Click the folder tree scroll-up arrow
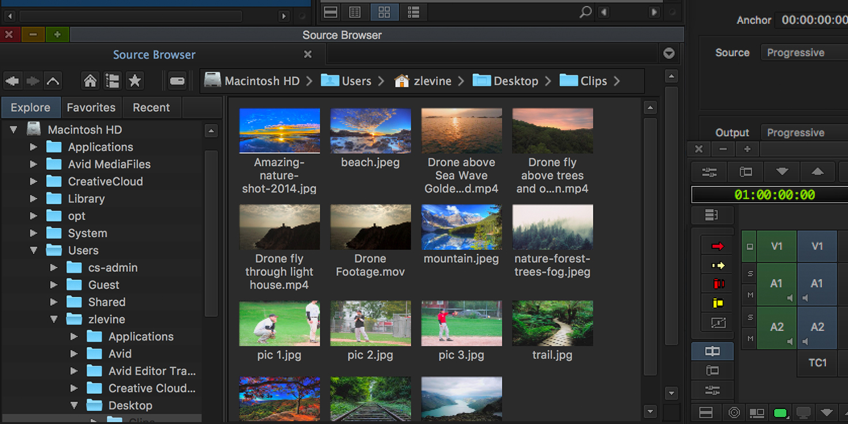The image size is (848, 424). pos(211,131)
